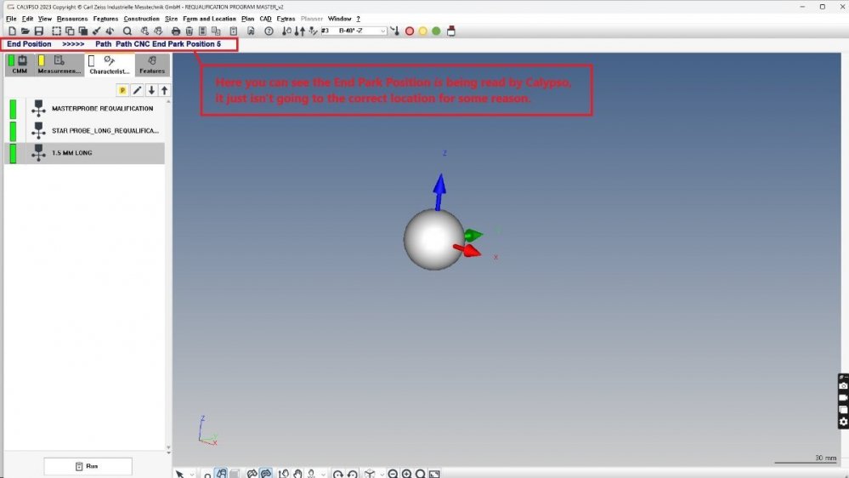Image resolution: width=849 pixels, height=478 pixels.
Task: Toggle green status bar of 1.5 MM LONG
Action: [13, 153]
